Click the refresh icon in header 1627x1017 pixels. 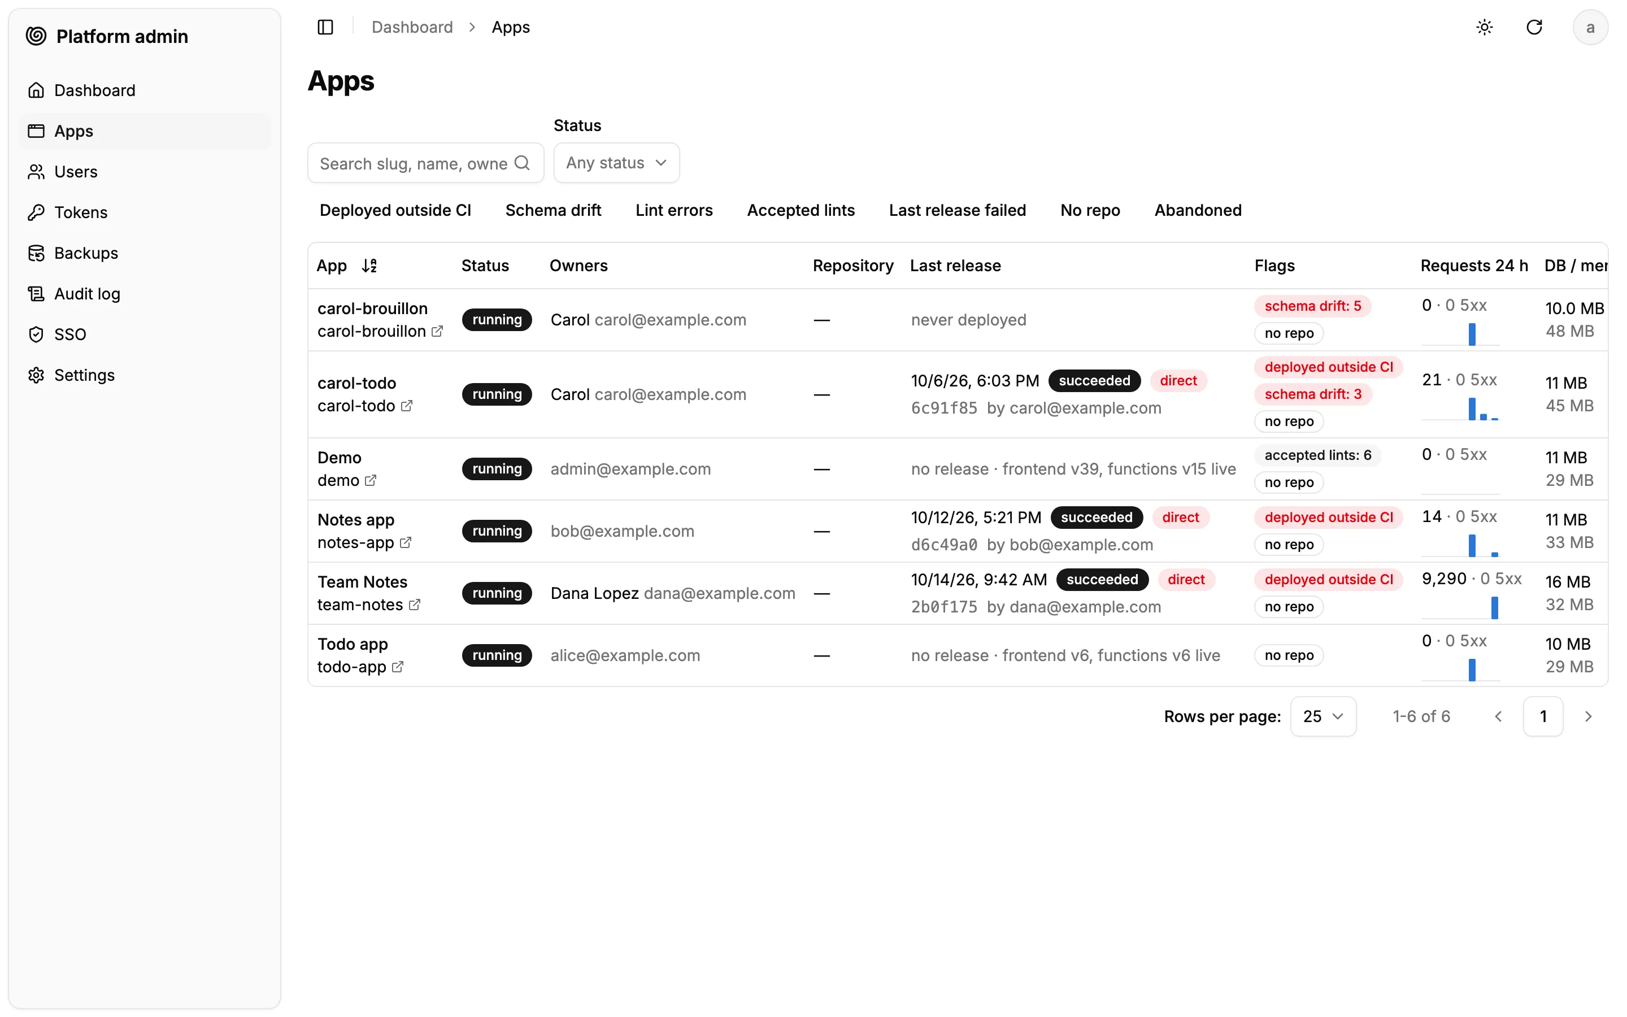[1534, 27]
